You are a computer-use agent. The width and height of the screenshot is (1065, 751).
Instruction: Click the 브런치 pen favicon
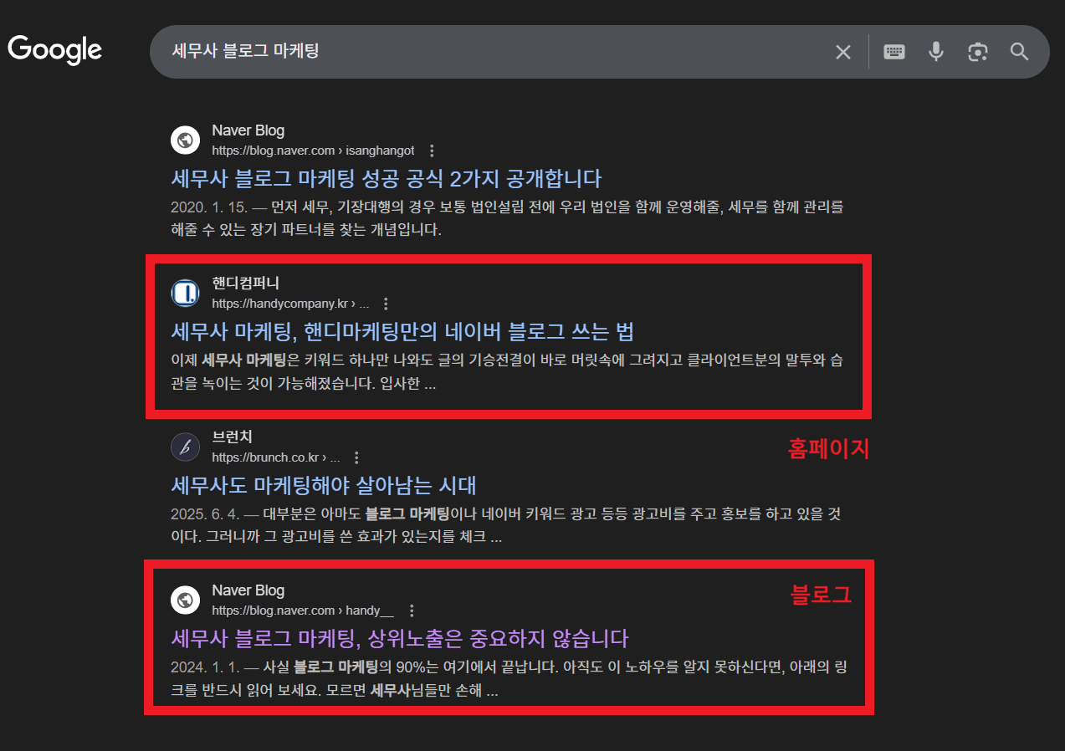tap(185, 447)
